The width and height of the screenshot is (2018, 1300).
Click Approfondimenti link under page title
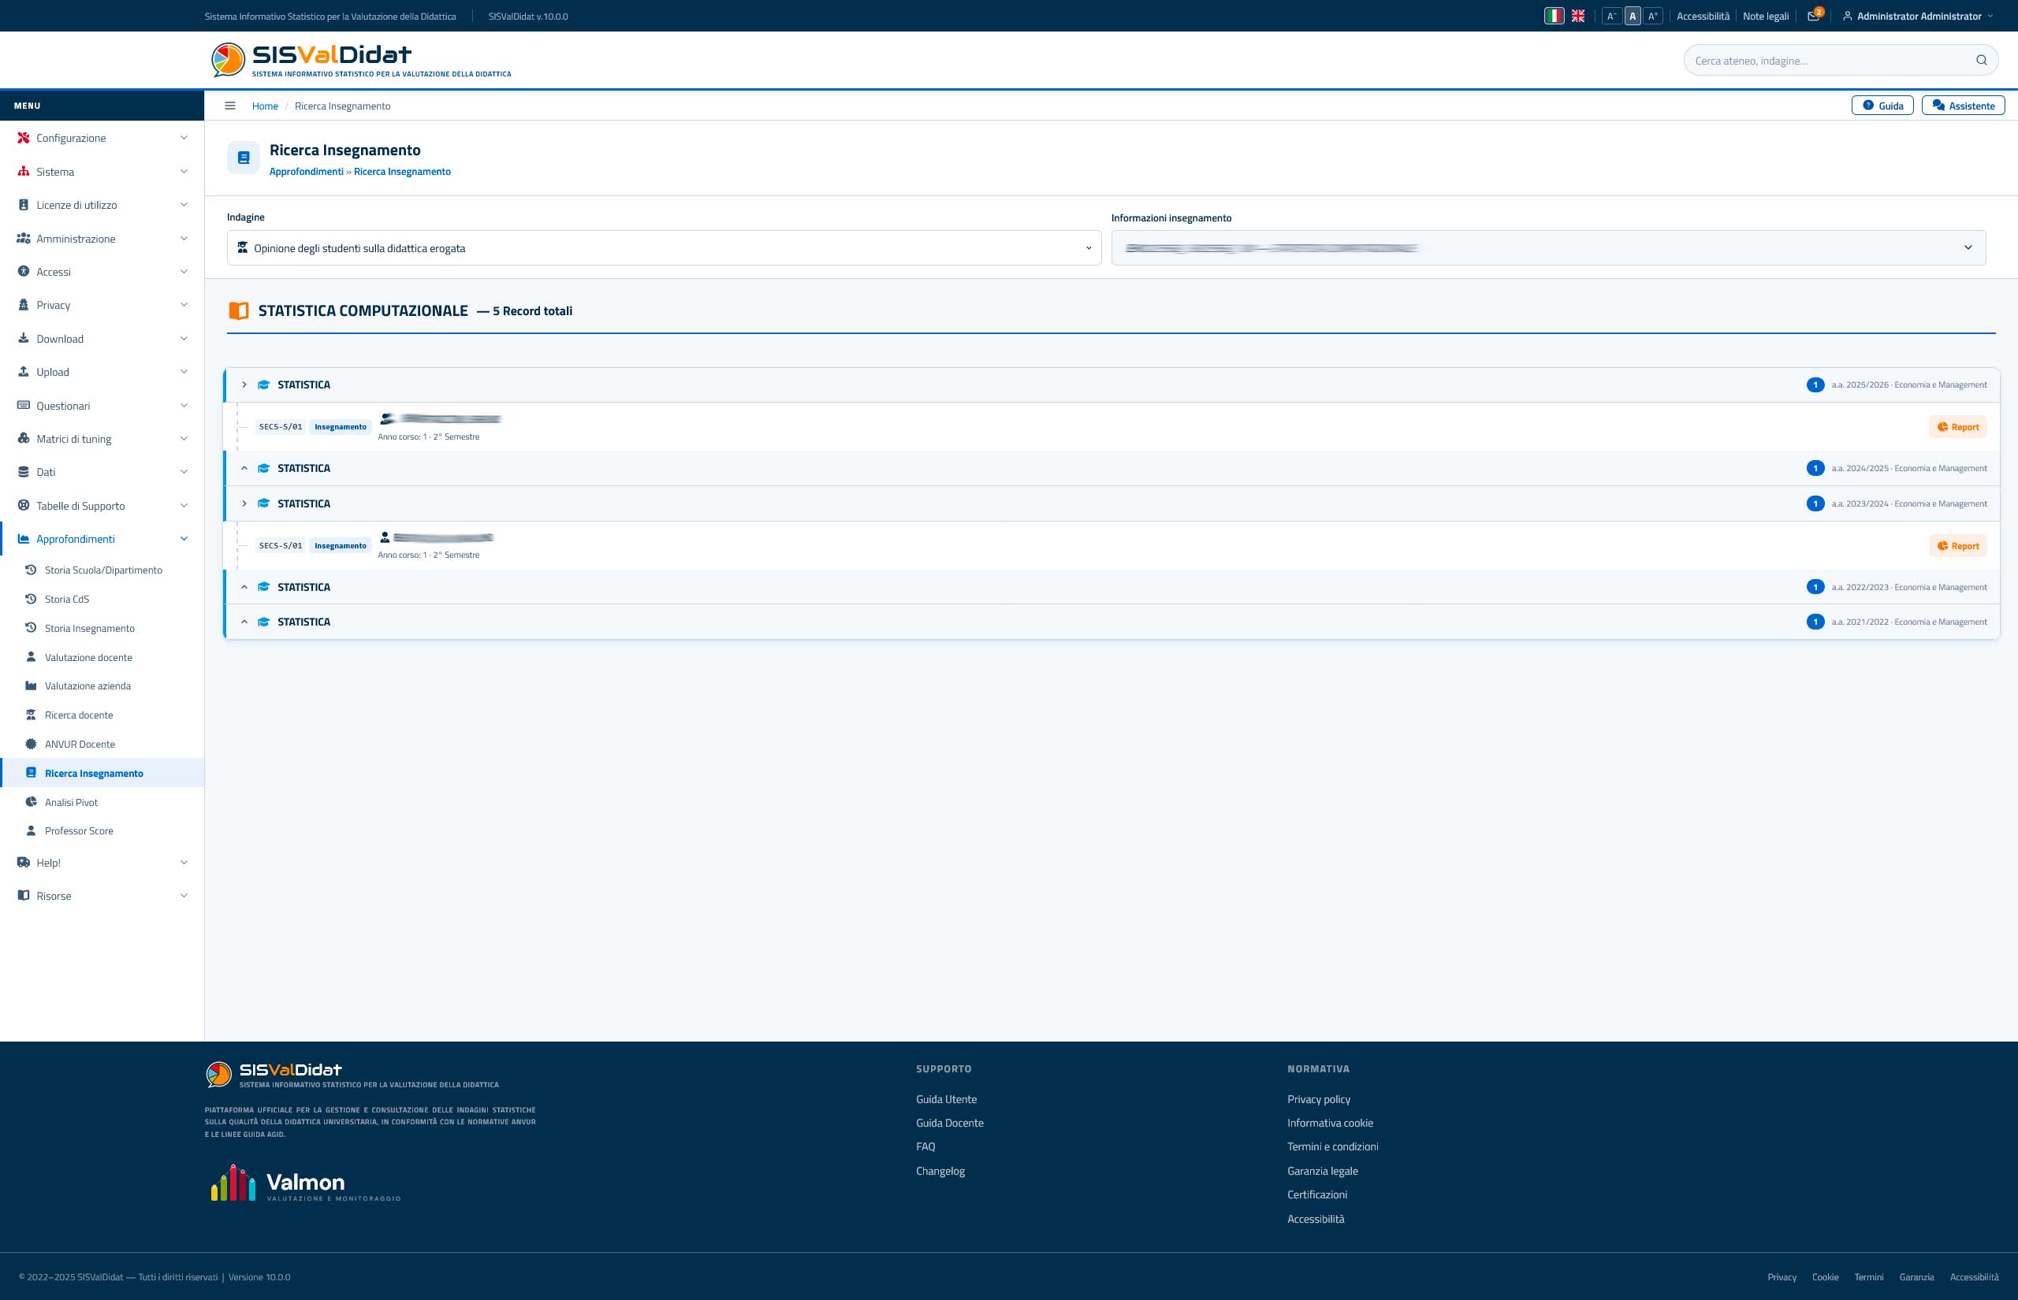pyautogui.click(x=307, y=172)
